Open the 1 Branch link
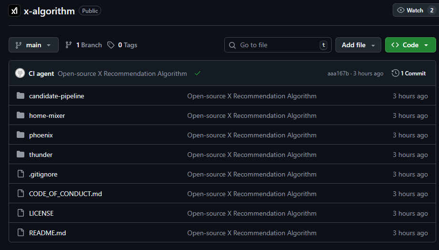 point(84,45)
